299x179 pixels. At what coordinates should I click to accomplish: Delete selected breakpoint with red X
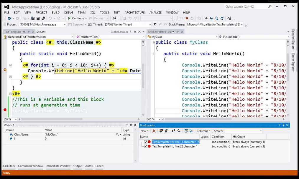pyautogui.click(x=154, y=131)
